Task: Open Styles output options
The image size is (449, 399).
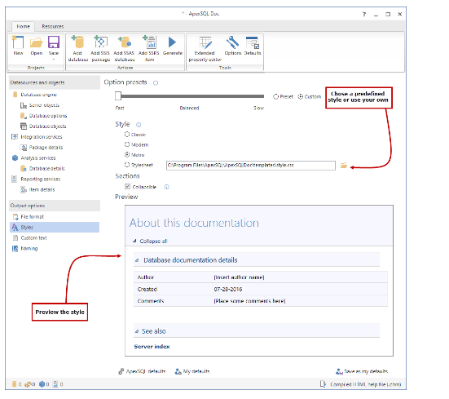Action: click(55, 228)
